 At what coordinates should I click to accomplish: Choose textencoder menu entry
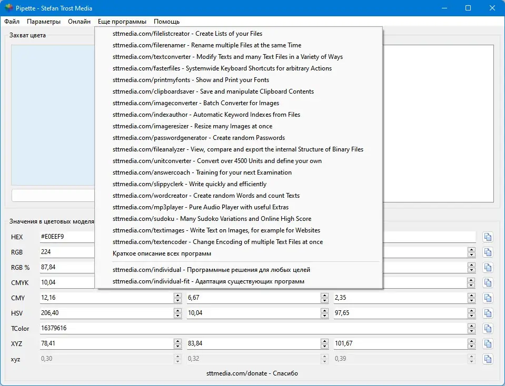pos(239,242)
